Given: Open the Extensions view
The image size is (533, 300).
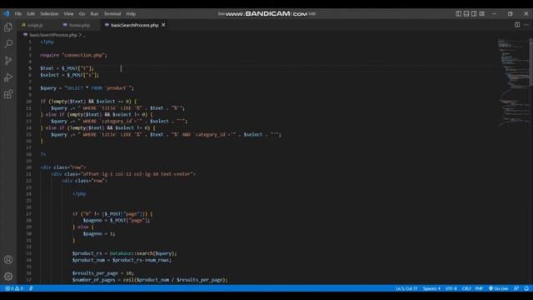Looking at the screenshot, I should tap(8, 94).
